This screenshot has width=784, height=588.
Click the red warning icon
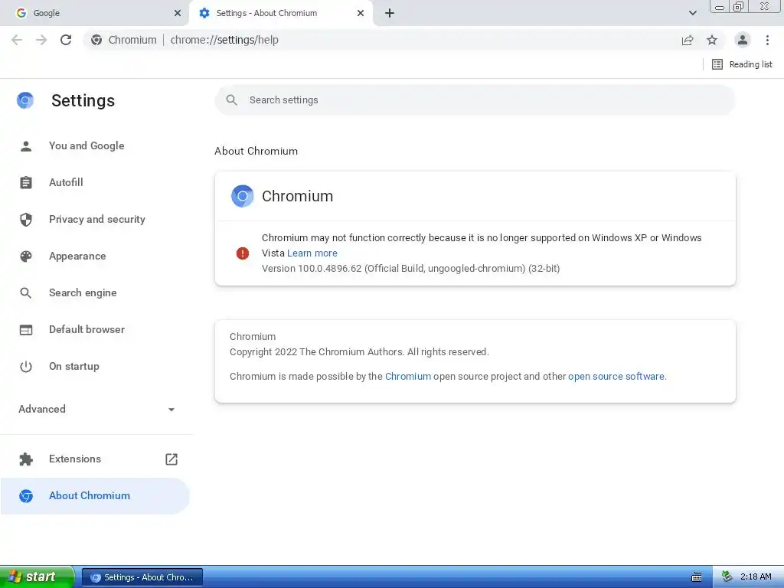[x=243, y=253]
